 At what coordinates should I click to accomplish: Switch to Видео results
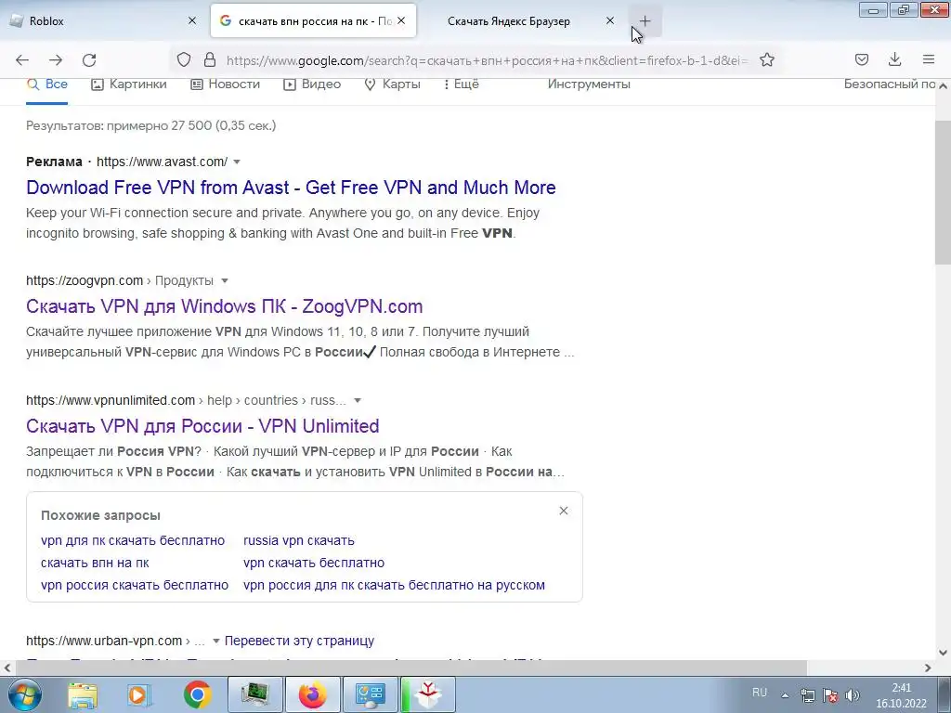312,84
